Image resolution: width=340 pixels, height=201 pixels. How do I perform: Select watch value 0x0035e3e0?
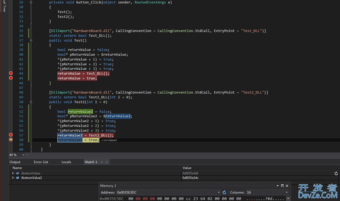coord(190,173)
